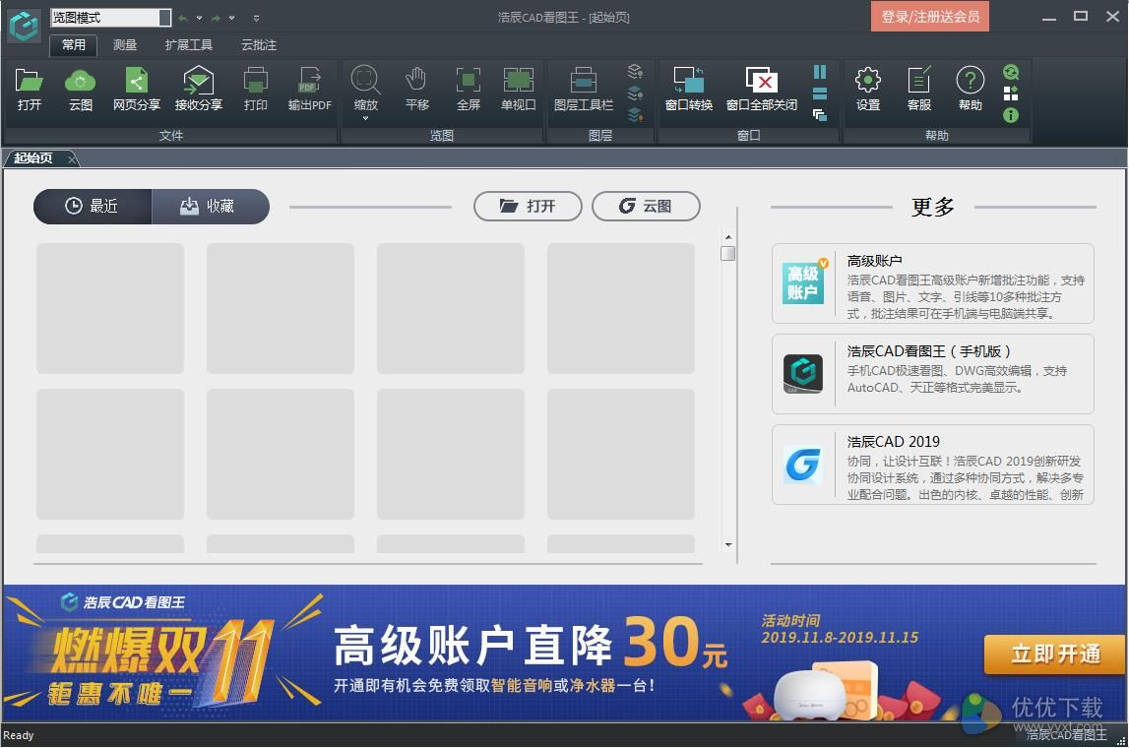The image size is (1129, 748).
Task: Open customize quick access toolbar dropdown
Action: (x=256, y=18)
